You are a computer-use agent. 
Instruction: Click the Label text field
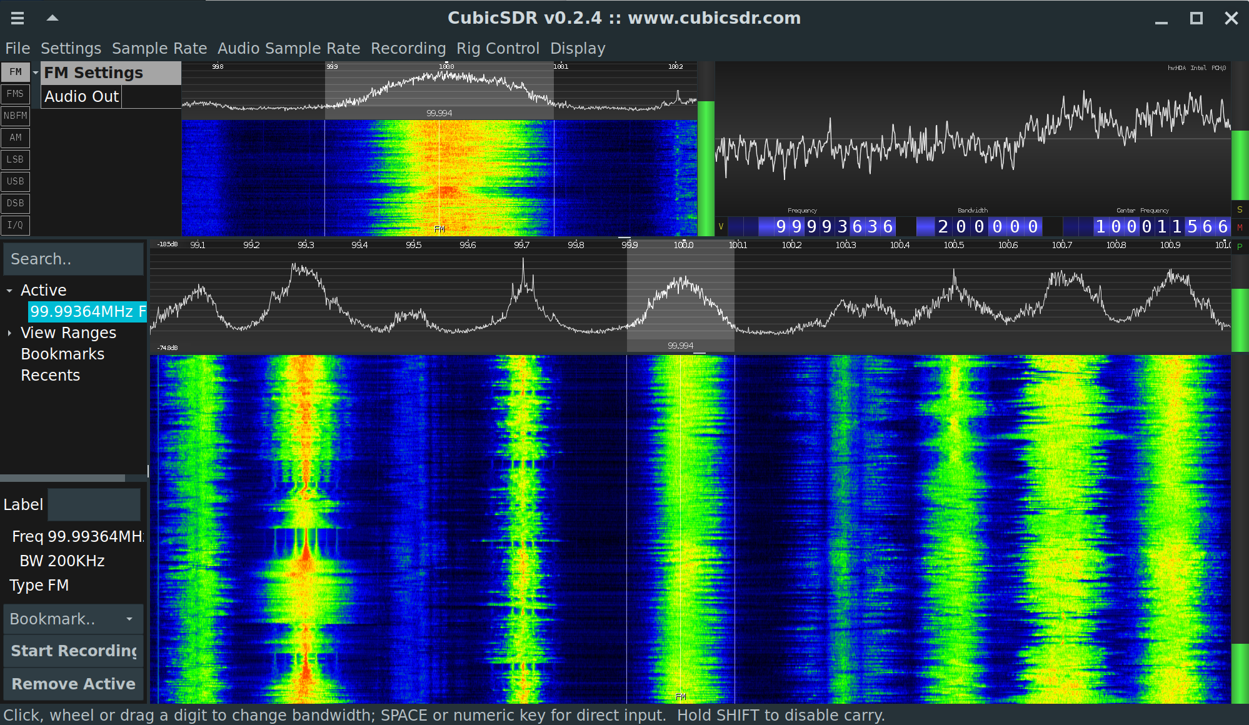coord(94,504)
